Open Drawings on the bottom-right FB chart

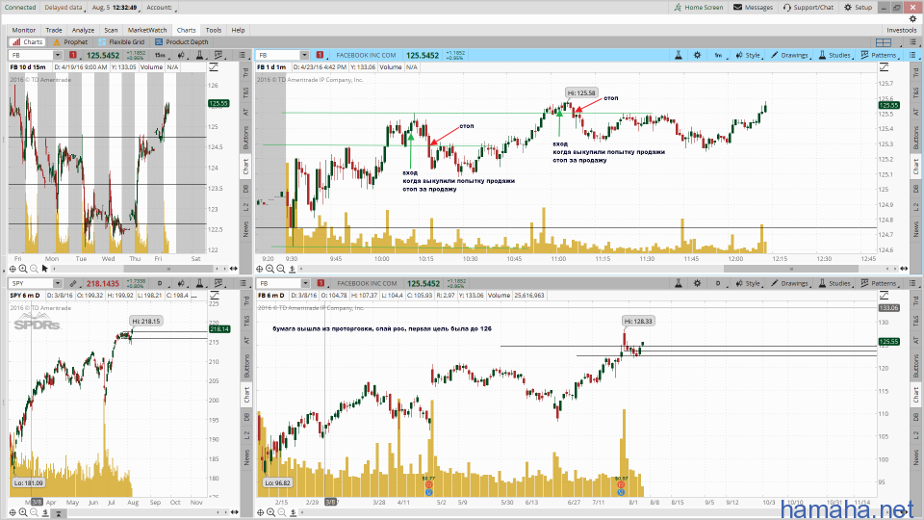tap(789, 283)
